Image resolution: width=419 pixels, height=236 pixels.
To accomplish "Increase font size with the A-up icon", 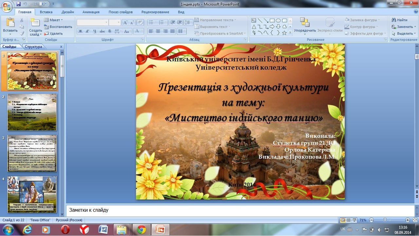I will point(125,22).
